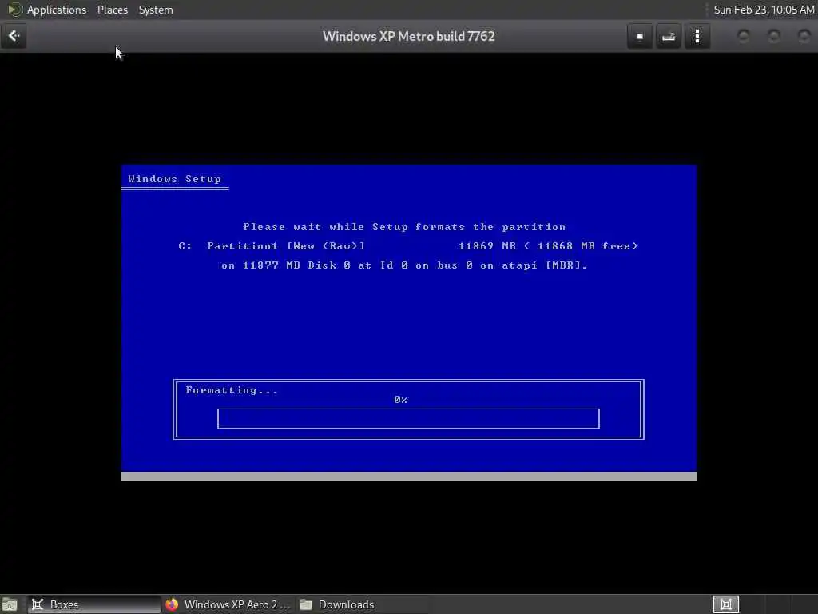Click the '11877 MB Disk 0' line

click(404, 265)
